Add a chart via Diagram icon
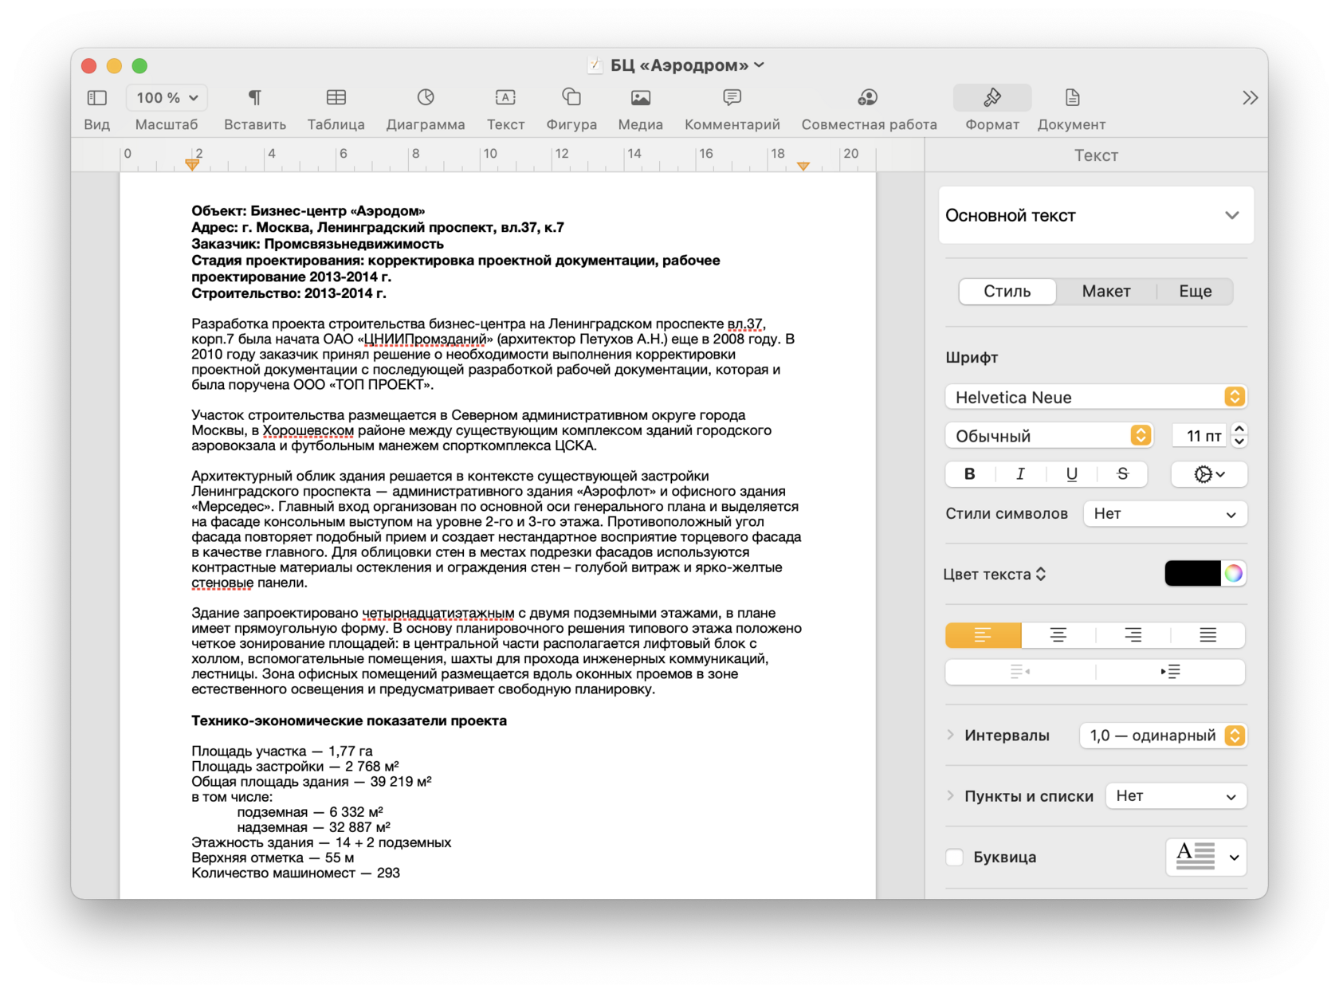Viewport: 1339px width, 993px height. [x=426, y=98]
